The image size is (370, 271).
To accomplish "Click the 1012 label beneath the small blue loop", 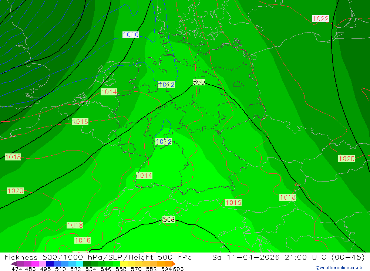I will point(164,142).
